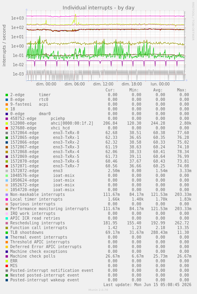Click the '6.67m' min of Machine check polls

138,256
